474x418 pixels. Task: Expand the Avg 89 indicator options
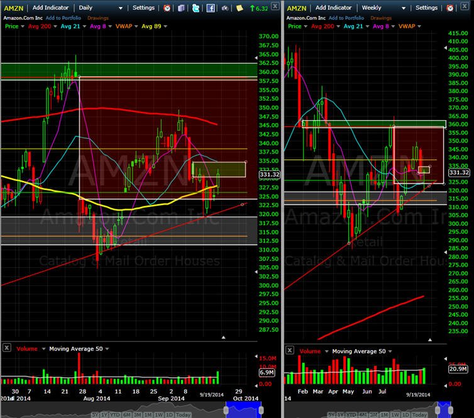point(165,26)
